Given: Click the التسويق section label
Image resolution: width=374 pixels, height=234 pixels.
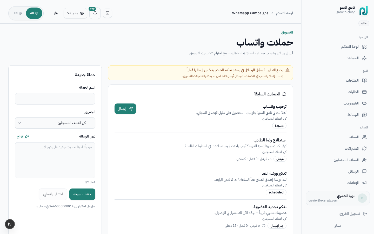Looking at the screenshot, I should tap(287, 32).
